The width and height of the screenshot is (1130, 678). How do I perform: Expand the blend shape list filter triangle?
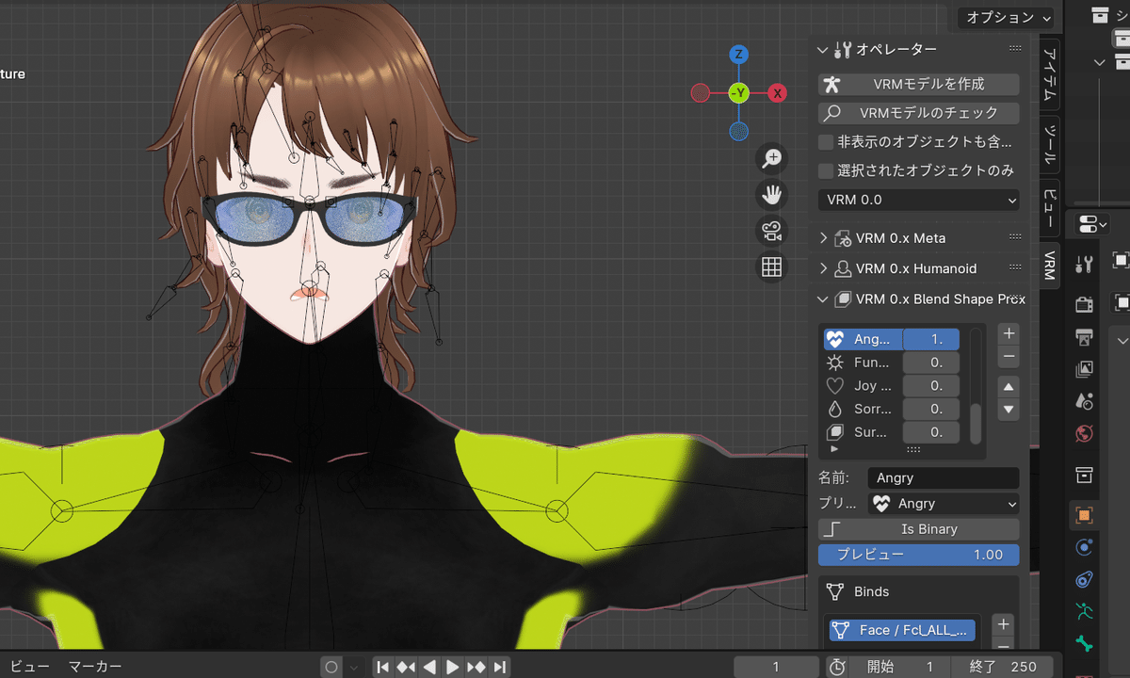[833, 449]
